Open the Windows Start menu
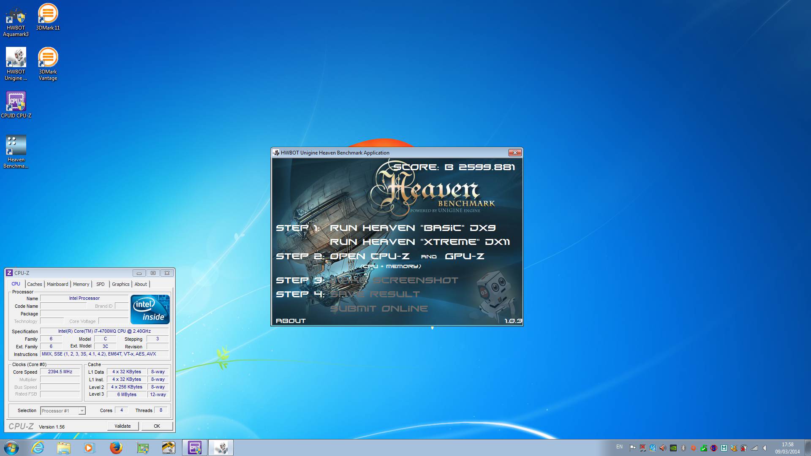This screenshot has width=811, height=456. 11,448
